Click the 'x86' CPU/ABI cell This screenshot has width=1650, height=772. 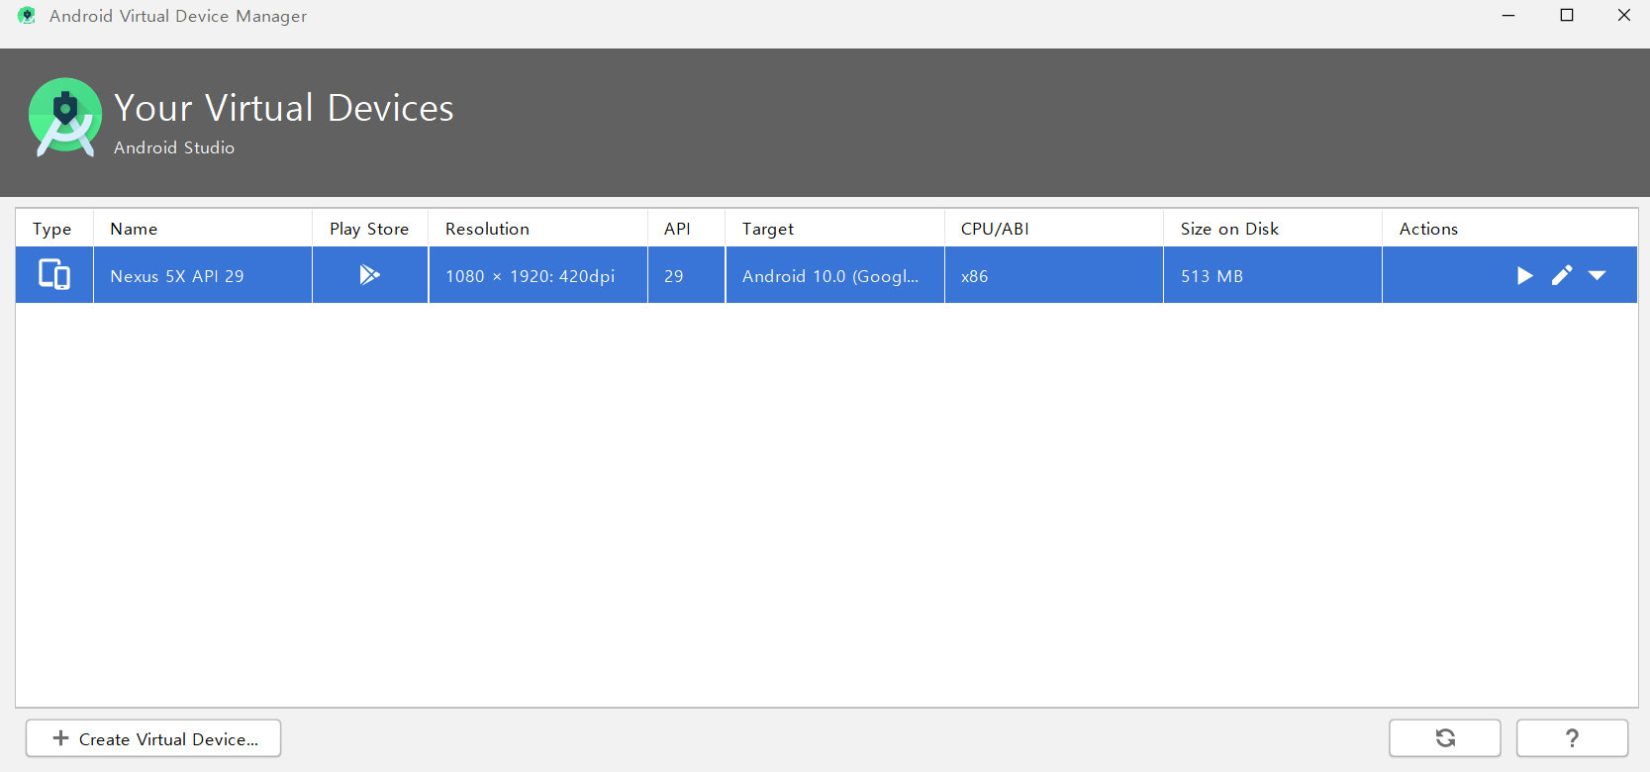coord(1054,275)
